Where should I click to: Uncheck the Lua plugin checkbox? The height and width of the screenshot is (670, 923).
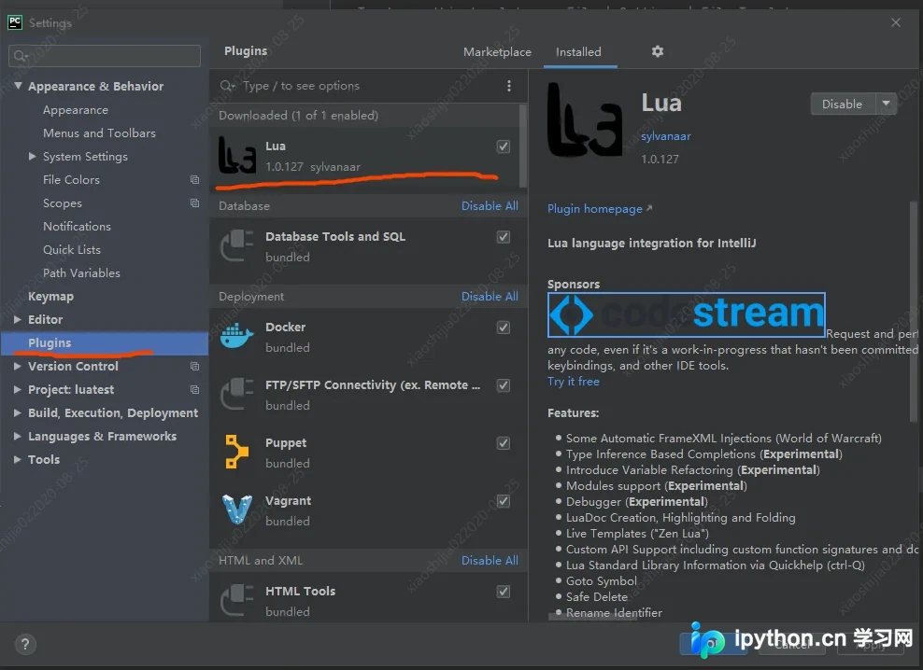504,147
